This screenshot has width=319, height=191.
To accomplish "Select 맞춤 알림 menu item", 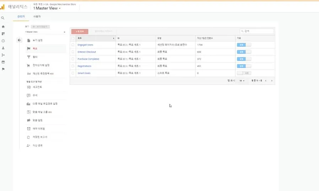I will pos(38,120).
